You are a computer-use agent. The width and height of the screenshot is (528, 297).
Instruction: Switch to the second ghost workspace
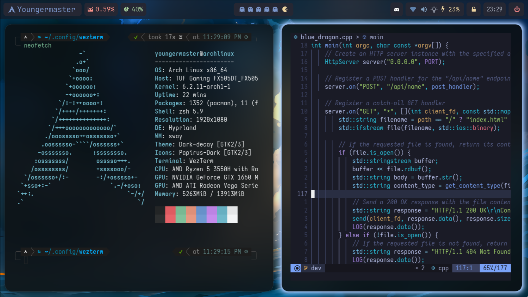point(250,10)
